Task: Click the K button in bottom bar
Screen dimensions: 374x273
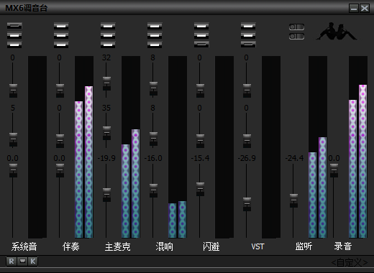Action: coord(33,262)
